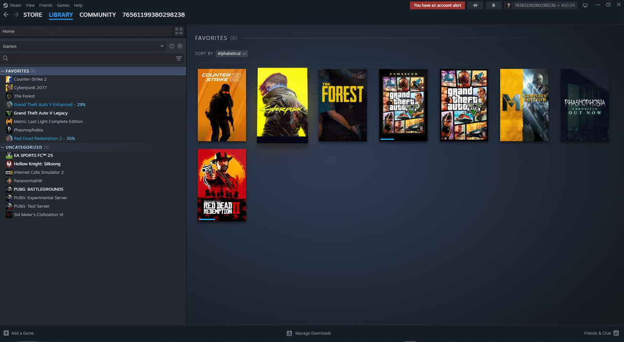Open the View menu
The height and width of the screenshot is (342, 624).
[30, 5]
